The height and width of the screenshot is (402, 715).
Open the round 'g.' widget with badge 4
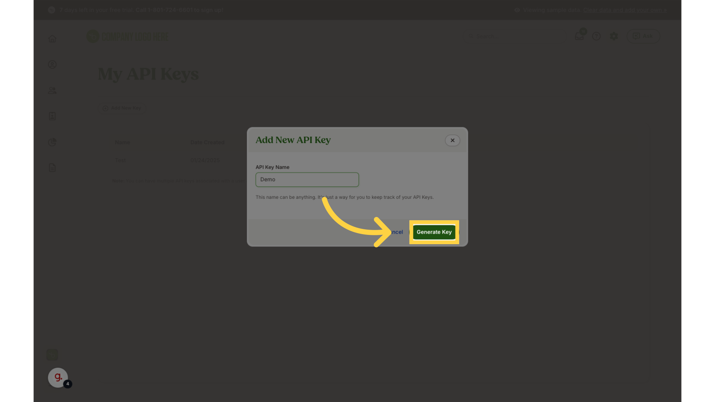(x=58, y=377)
